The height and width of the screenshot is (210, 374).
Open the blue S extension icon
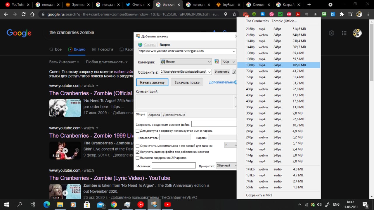click(263, 14)
